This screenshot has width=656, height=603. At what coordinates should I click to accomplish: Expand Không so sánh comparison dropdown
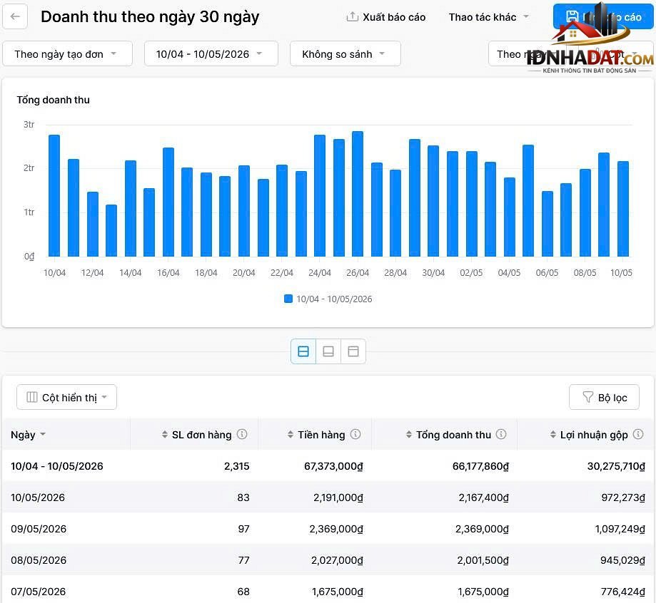[345, 54]
